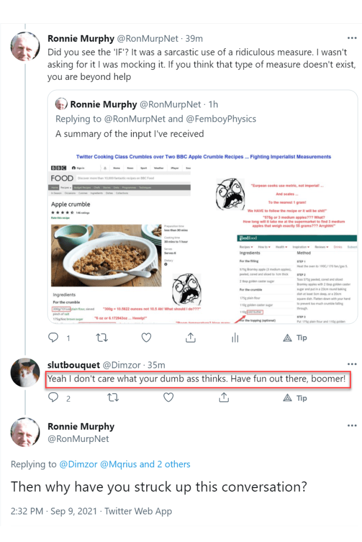Screen dimensions: 362x542
Task: Share slutbouquet's tweet
Action: pyautogui.click(x=224, y=398)
